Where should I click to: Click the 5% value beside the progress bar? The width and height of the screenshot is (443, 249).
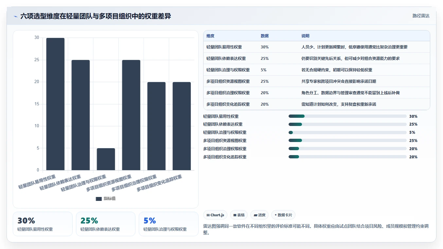412,133
